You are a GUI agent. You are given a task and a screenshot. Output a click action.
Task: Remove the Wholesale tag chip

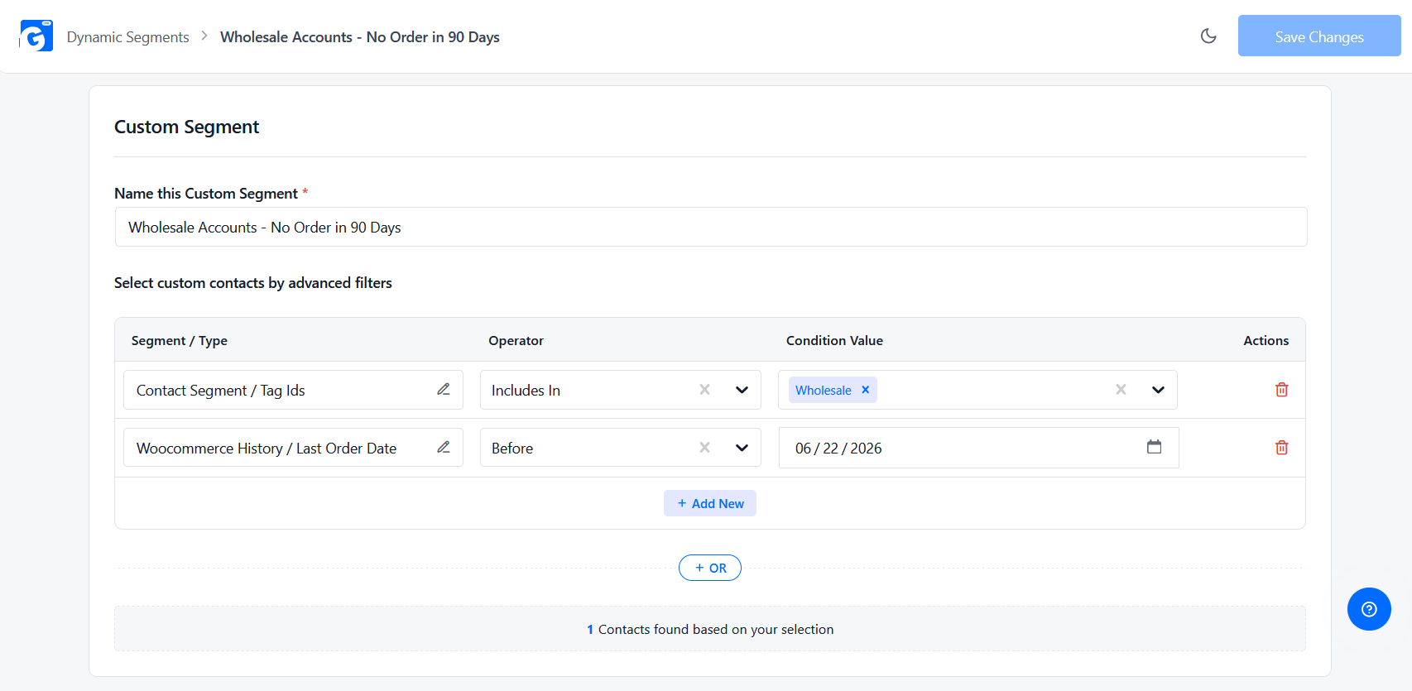pyautogui.click(x=865, y=390)
